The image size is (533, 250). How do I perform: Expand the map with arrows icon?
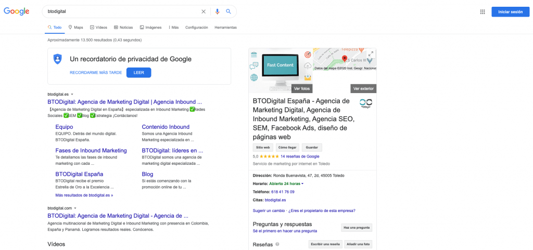pos(371,54)
